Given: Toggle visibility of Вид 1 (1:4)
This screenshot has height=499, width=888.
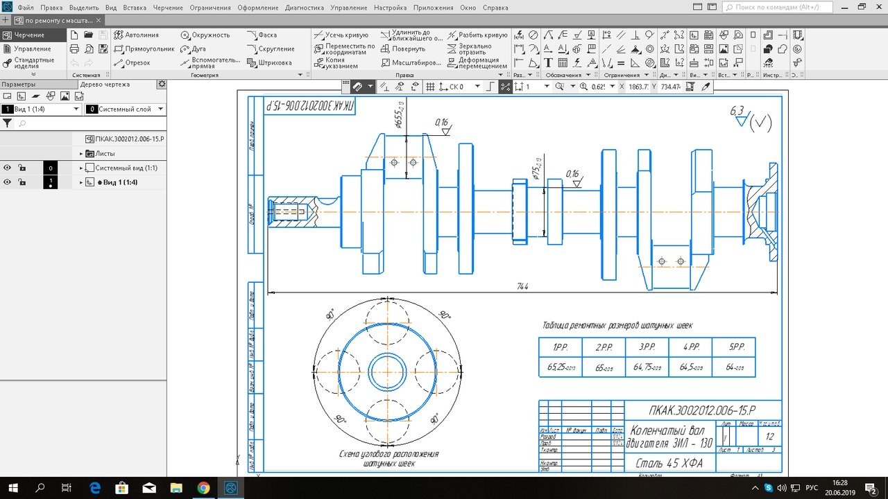Looking at the screenshot, I should [8, 182].
